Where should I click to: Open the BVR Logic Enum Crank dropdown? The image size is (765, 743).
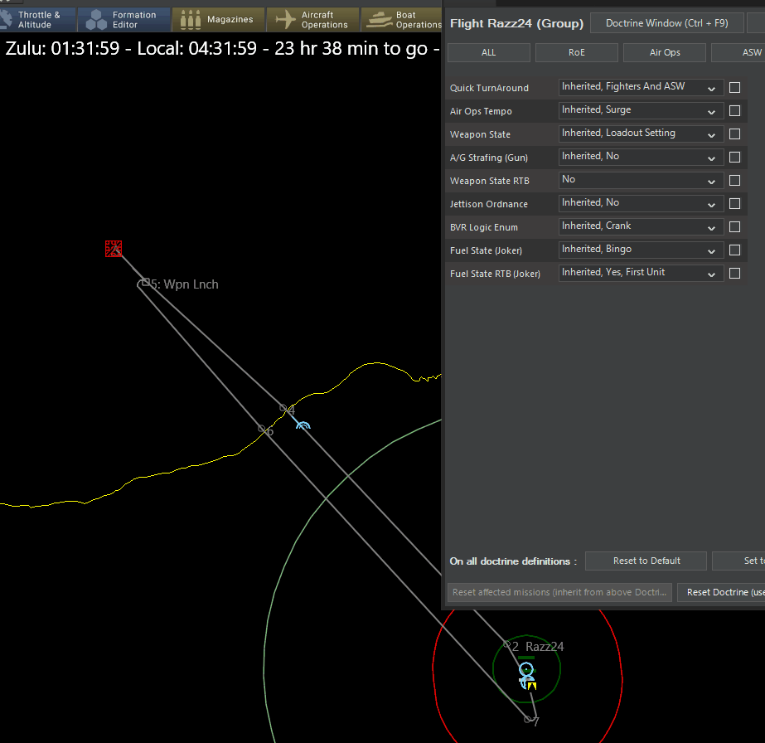(641, 227)
